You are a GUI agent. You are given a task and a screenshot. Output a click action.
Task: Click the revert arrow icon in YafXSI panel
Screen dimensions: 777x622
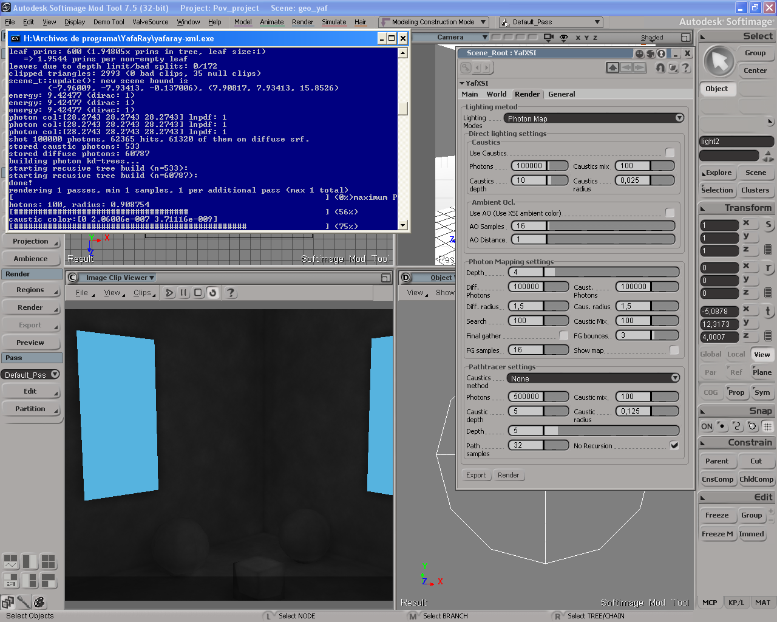(x=660, y=67)
